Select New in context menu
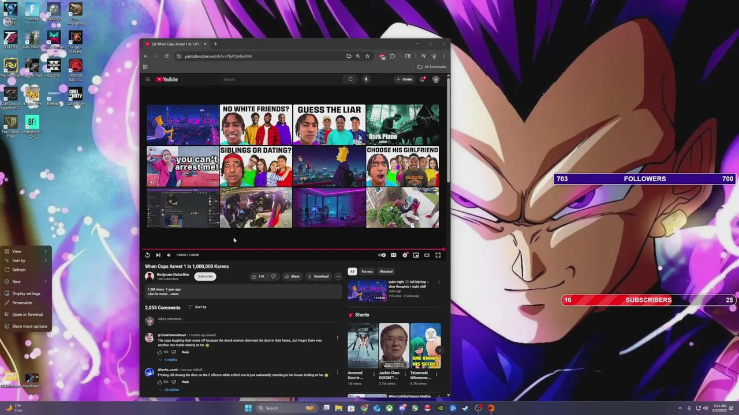The height and width of the screenshot is (415, 739). point(26,281)
